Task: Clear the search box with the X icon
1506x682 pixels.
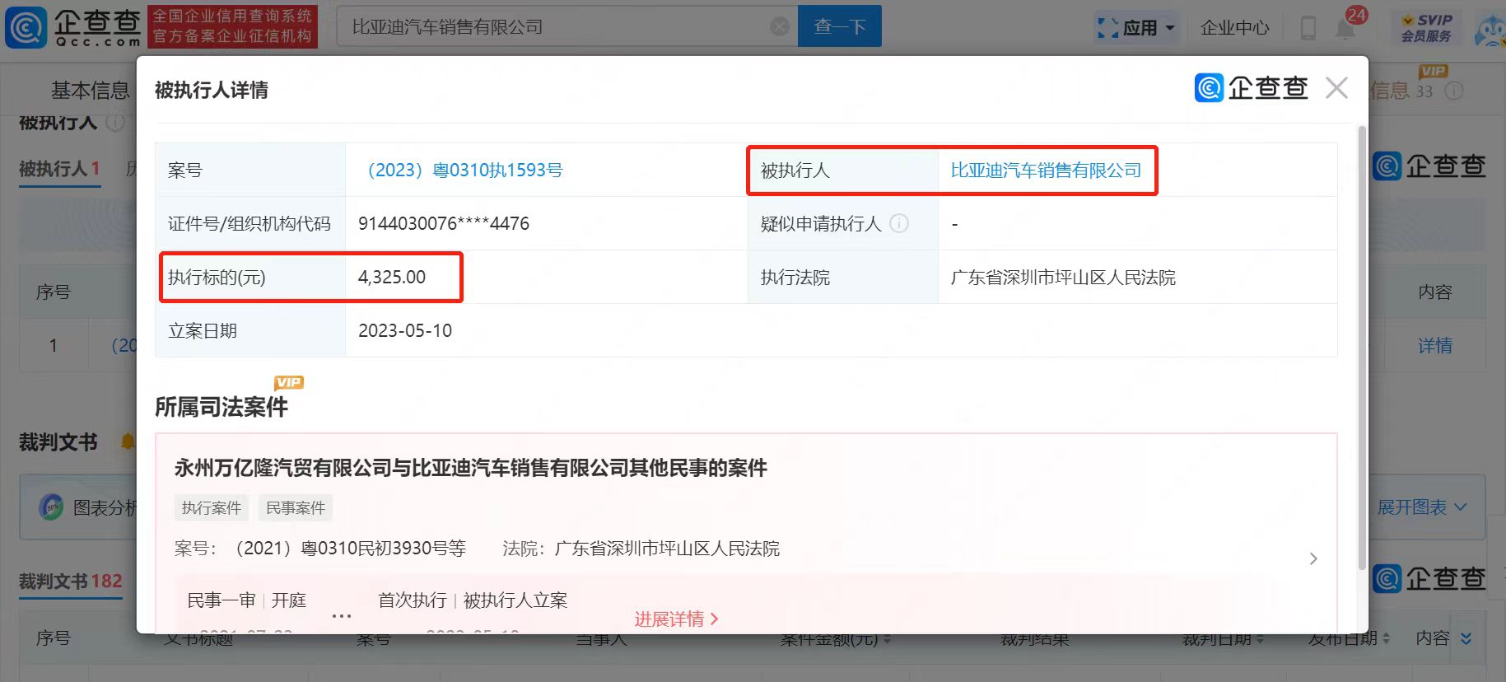Action: coord(779,27)
